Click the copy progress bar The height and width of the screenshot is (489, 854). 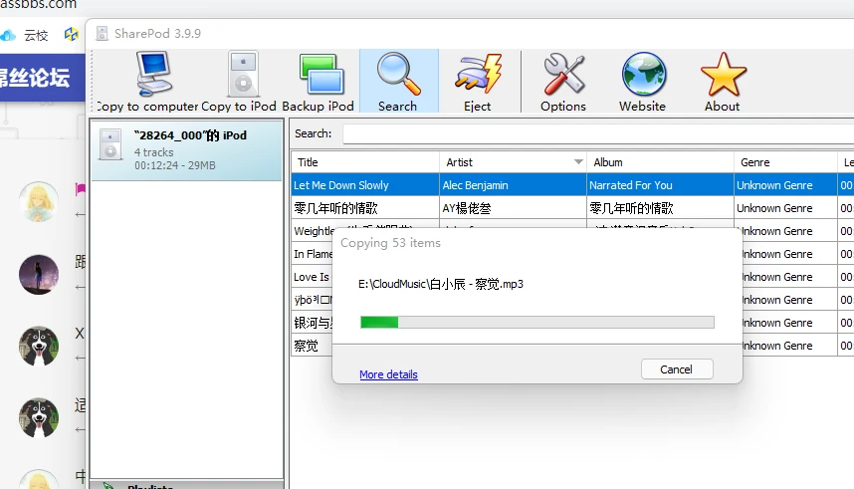[537, 323]
